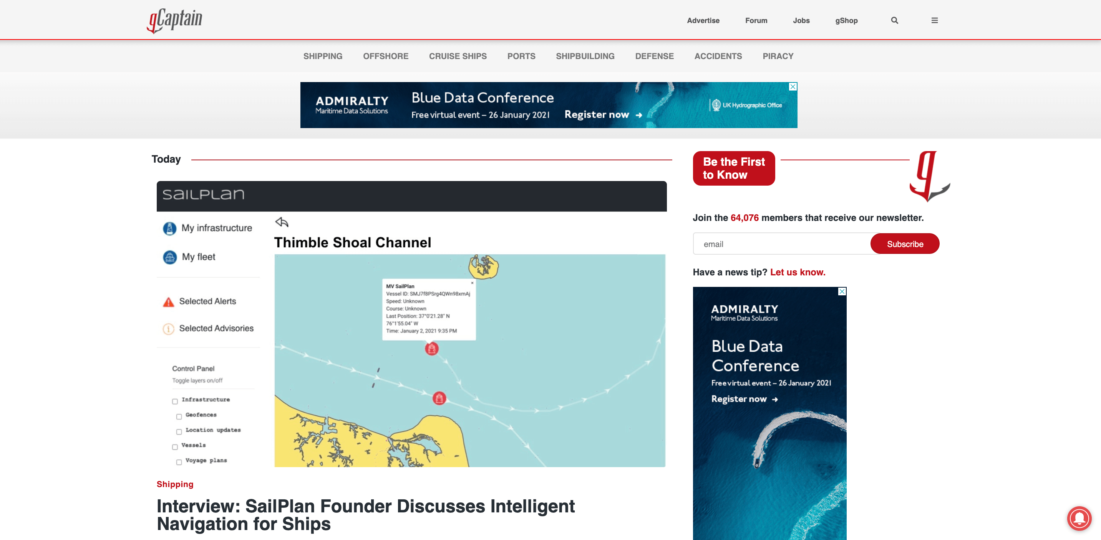Image resolution: width=1101 pixels, height=540 pixels.
Task: Click the '64,076' member count text
Action: click(x=744, y=217)
